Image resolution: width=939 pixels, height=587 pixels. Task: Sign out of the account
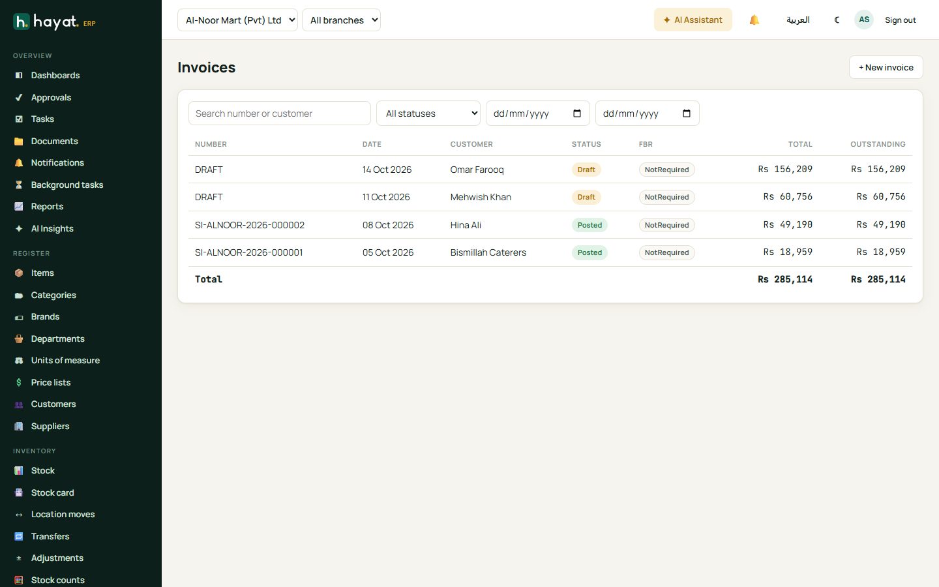tap(900, 20)
